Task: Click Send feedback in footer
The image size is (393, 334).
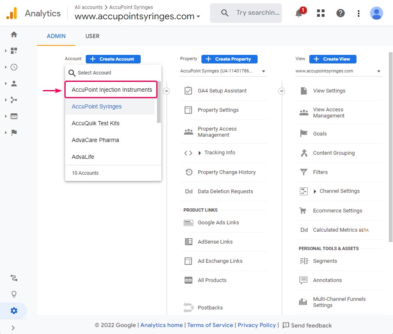Action: (x=307, y=325)
